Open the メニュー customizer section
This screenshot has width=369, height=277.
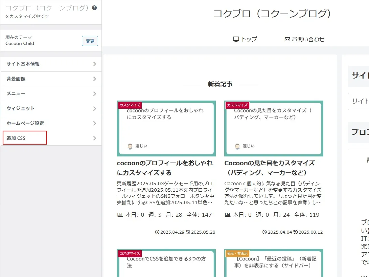(51, 93)
